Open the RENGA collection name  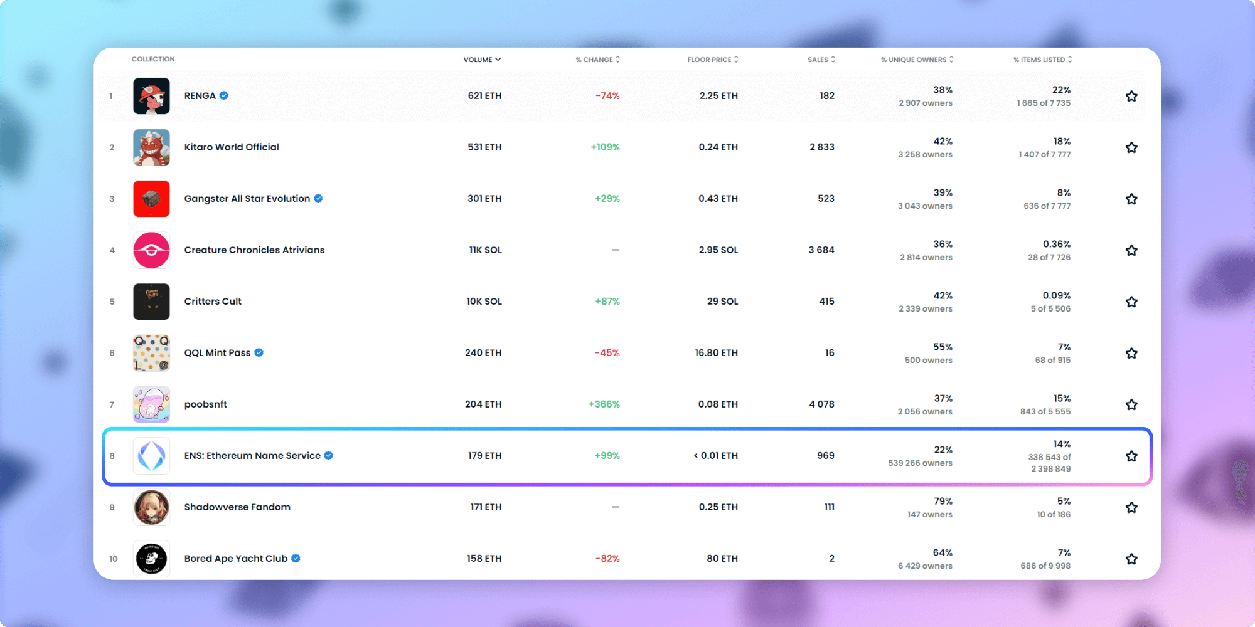click(x=200, y=96)
